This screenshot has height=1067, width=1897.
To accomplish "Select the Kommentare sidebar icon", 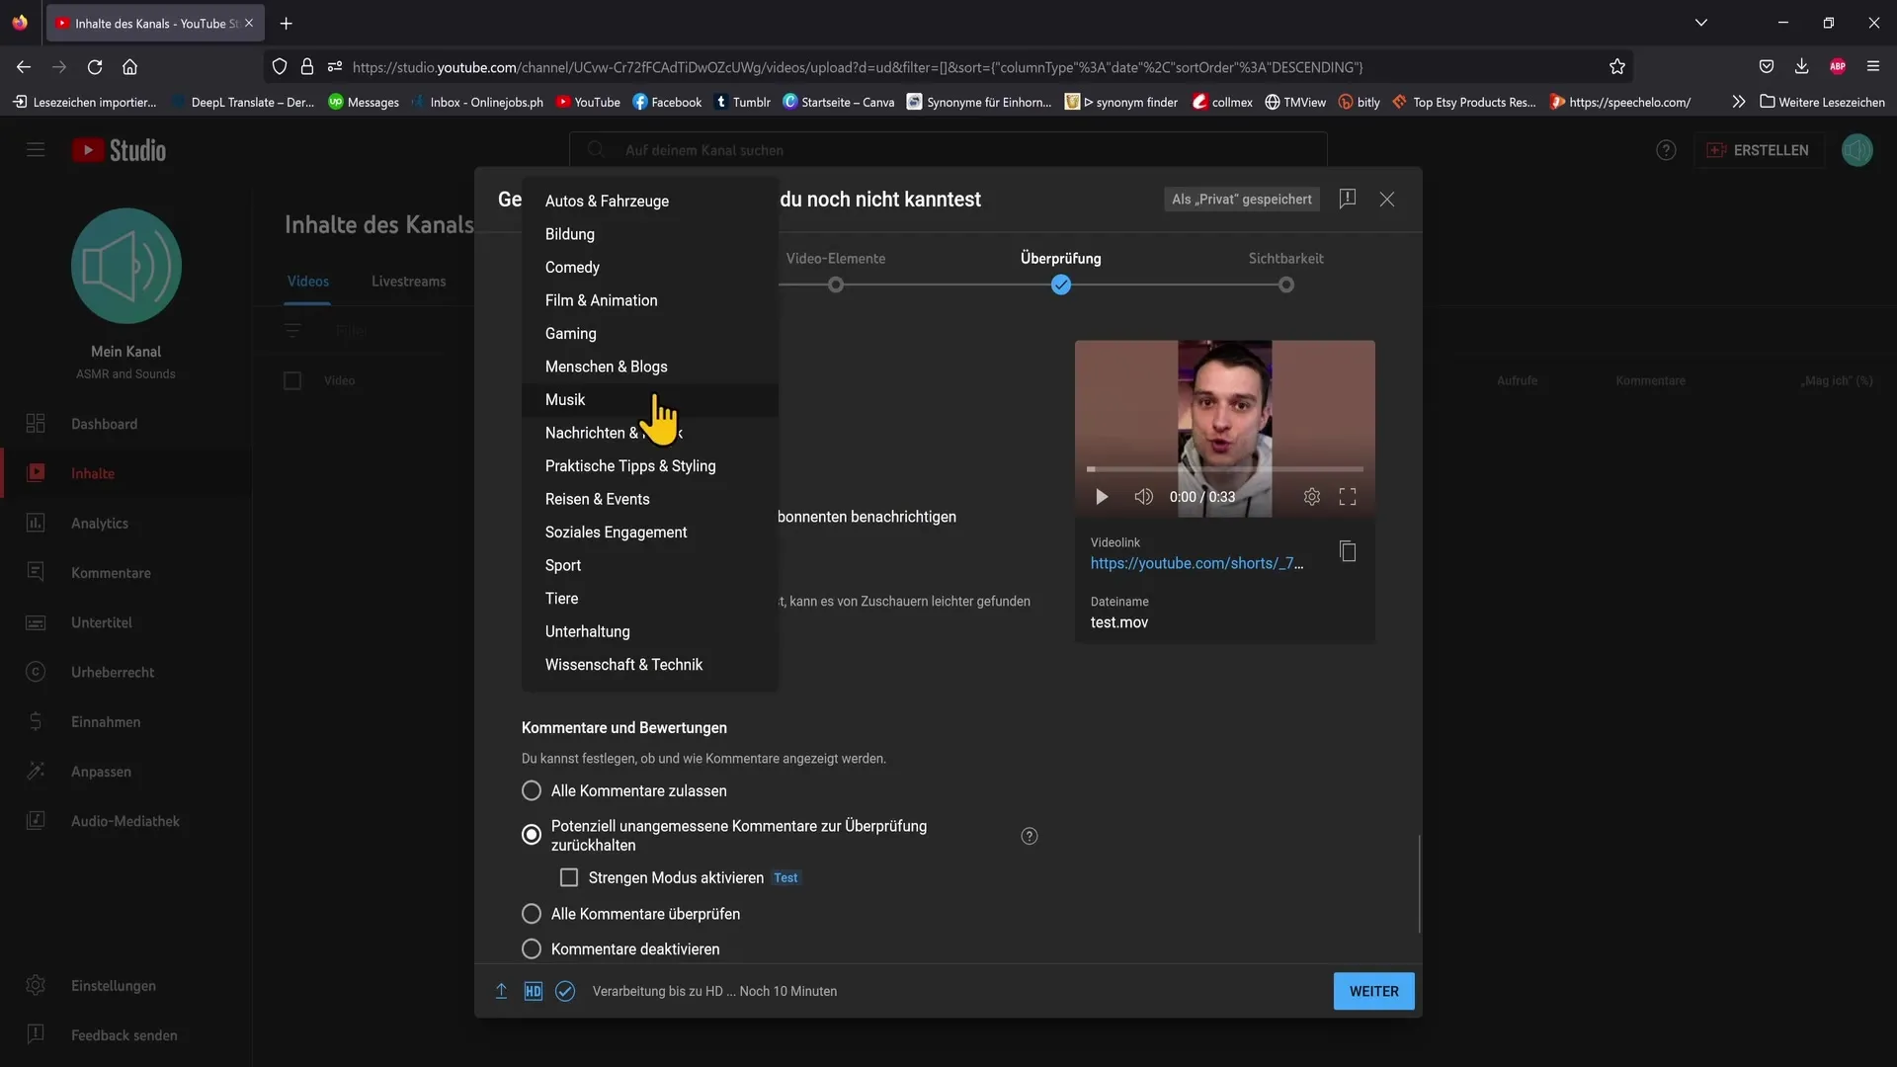I will [x=36, y=573].
